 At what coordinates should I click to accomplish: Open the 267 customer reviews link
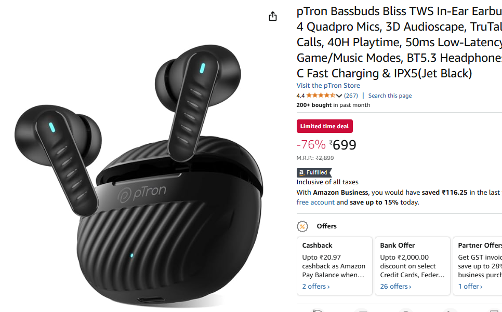coord(351,96)
